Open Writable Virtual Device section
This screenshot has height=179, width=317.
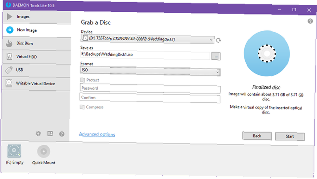coord(36,83)
